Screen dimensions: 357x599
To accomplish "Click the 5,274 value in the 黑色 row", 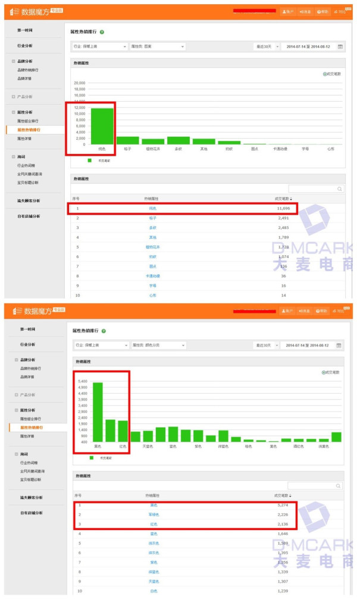I will [x=283, y=505].
